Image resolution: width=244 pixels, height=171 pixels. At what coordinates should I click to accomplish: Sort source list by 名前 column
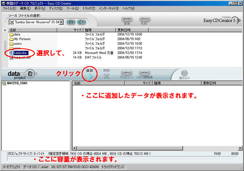coord(33,30)
